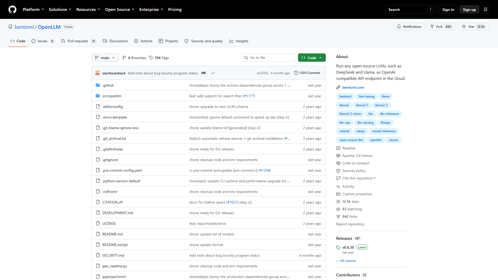This screenshot has height=280, width=498.
Task: Expand the commit message ellipsis icon
Action: 204,73
